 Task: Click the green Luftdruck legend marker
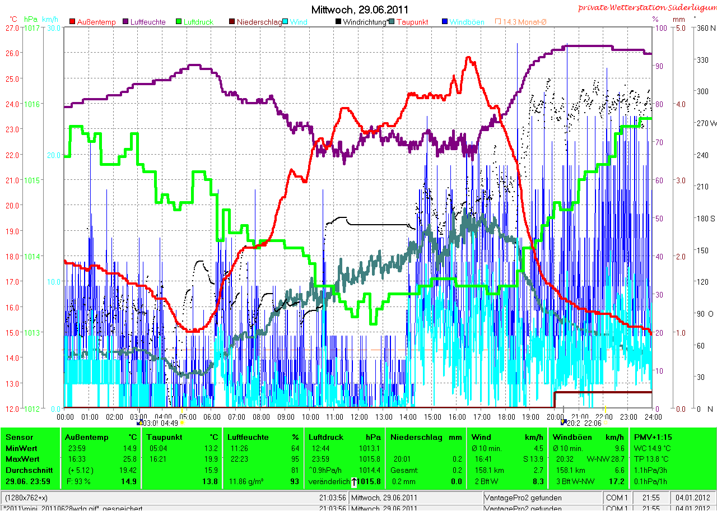pos(179,22)
